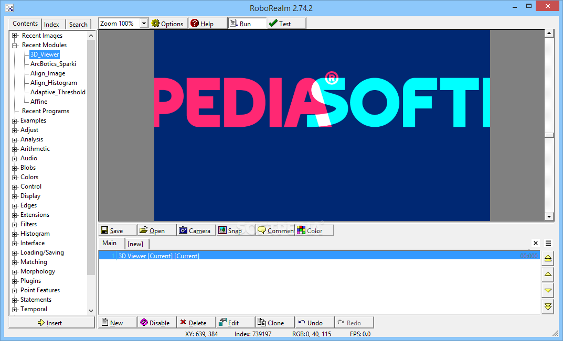Click the Redo button
This screenshot has width=563, height=341.
click(x=354, y=323)
